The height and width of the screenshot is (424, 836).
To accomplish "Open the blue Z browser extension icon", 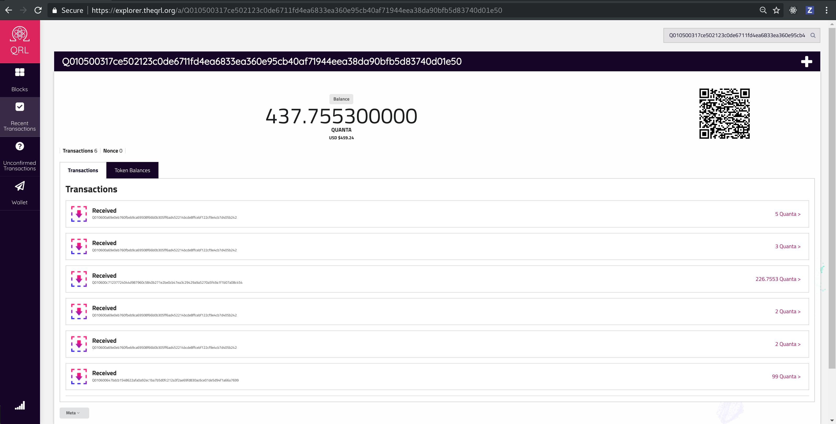I will pyautogui.click(x=809, y=10).
